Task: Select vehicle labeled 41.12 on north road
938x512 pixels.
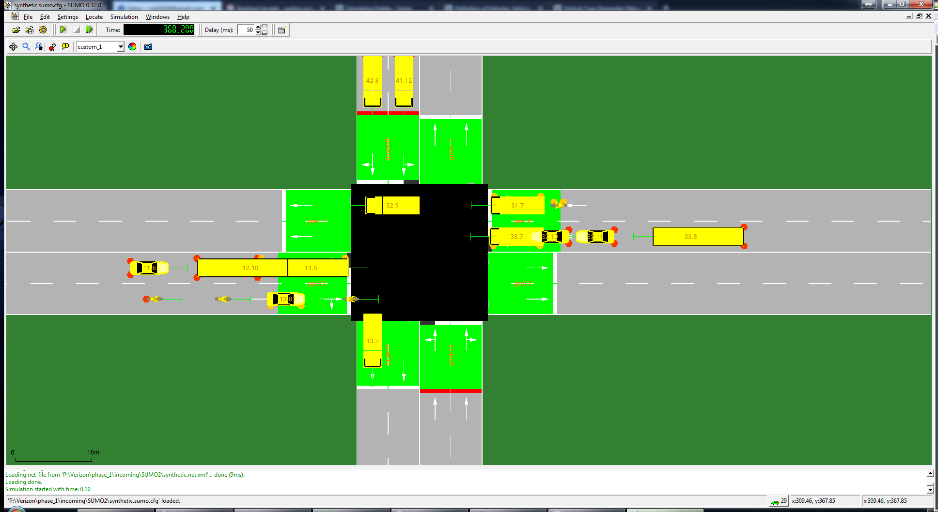Action: click(404, 81)
